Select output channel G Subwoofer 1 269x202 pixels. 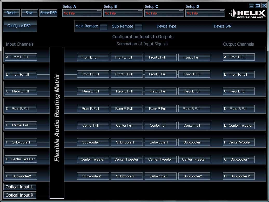click(x=239, y=159)
